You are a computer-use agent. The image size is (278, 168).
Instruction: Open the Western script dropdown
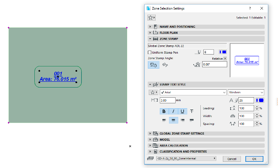pos(246,92)
